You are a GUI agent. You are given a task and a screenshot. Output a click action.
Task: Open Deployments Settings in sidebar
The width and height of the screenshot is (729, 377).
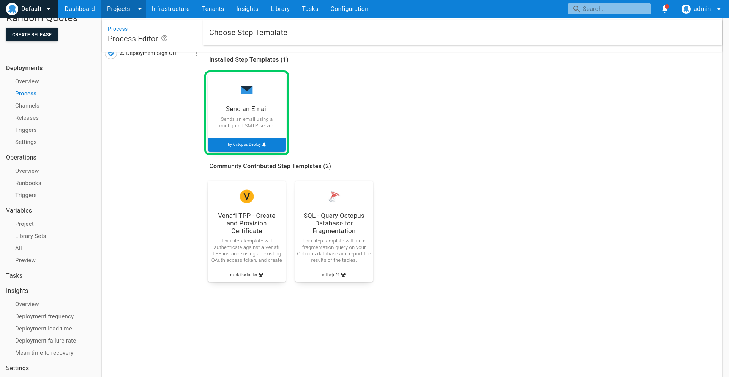[x=26, y=142]
